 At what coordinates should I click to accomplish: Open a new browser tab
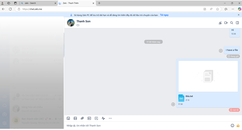point(99,3)
